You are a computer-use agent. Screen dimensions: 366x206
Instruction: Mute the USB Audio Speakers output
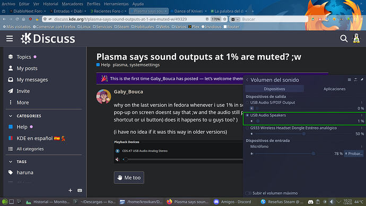(x=251, y=121)
